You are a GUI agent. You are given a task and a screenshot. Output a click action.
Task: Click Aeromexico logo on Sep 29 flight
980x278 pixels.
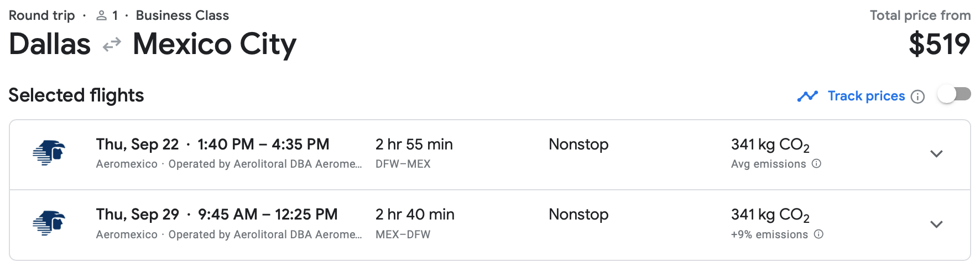tap(49, 223)
